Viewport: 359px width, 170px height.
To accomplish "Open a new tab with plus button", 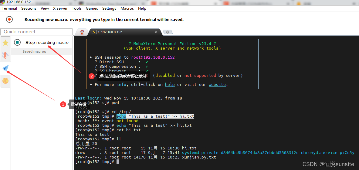I will pyautogui.click(x=168, y=32).
